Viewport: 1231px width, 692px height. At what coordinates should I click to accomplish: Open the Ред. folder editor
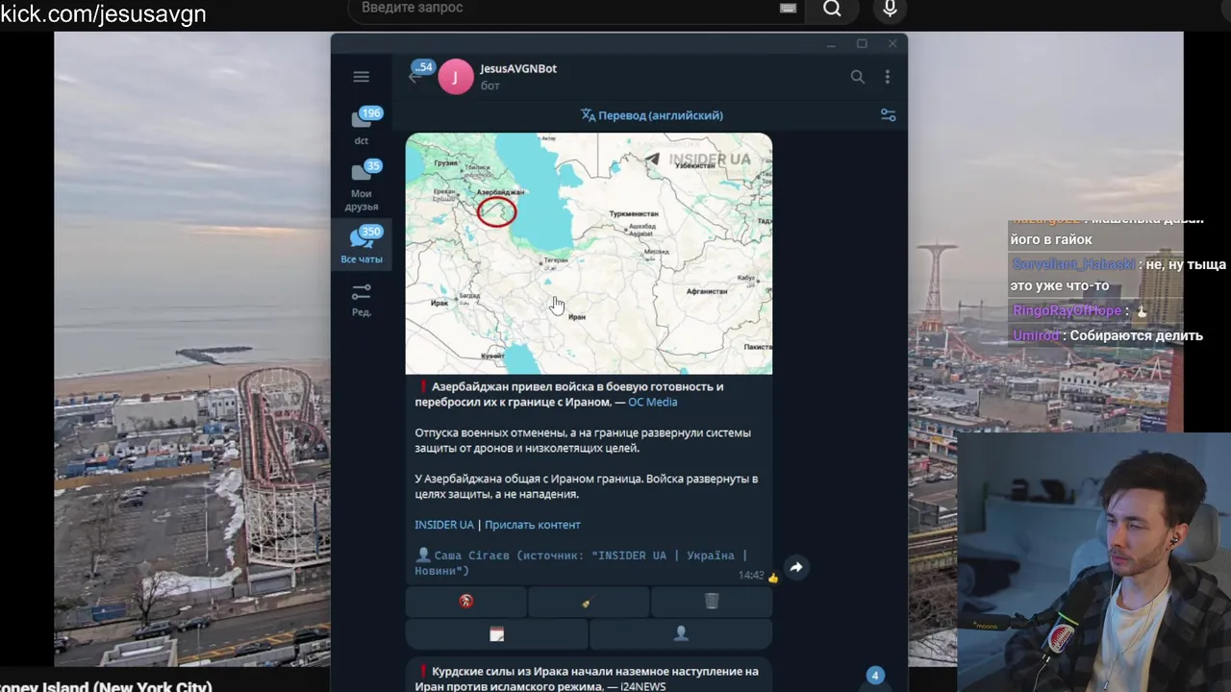362,300
